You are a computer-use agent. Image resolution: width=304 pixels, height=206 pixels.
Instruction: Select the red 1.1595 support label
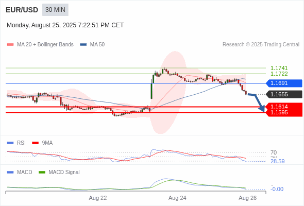[279, 112]
